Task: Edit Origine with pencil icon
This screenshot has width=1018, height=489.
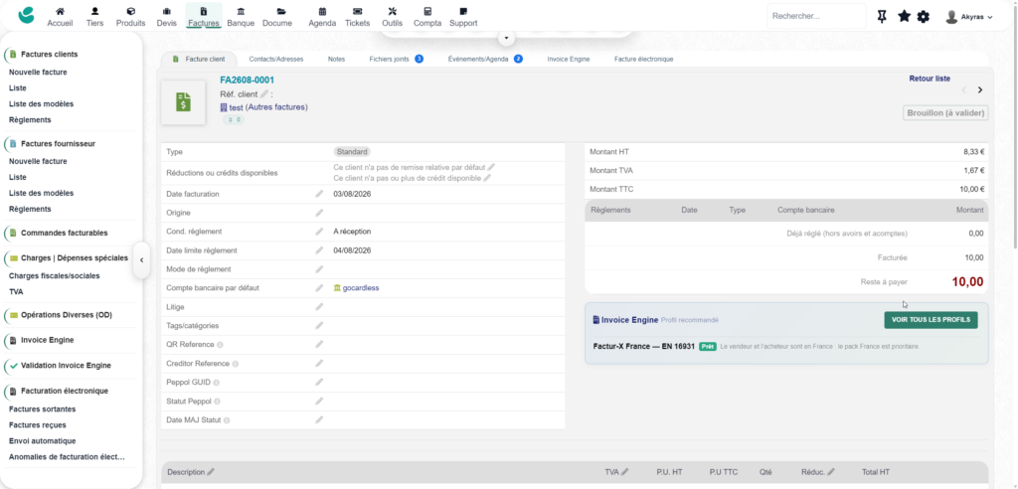Action: click(x=319, y=213)
